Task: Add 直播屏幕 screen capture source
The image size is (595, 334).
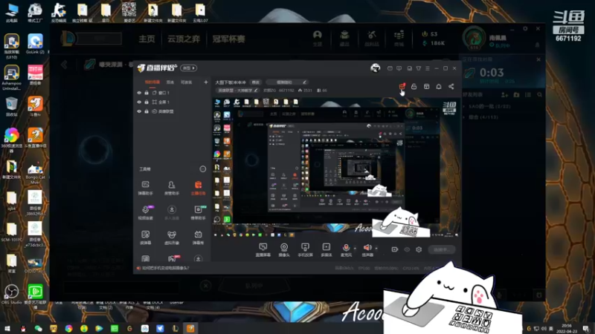Action: tap(263, 250)
